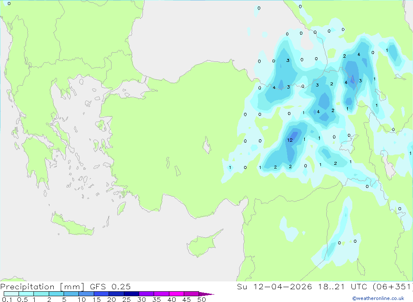Click the '10' legend label
Viewport: 413px width, 302px height.
(82, 300)
